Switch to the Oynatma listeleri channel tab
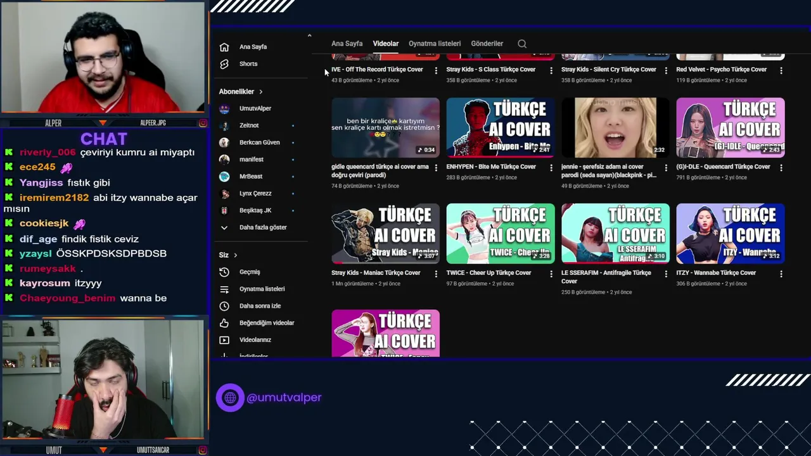811x456 pixels. pos(435,44)
